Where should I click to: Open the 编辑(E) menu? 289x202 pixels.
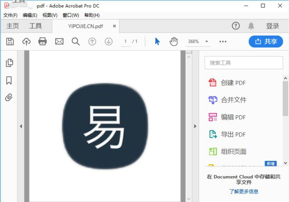coord(30,15)
